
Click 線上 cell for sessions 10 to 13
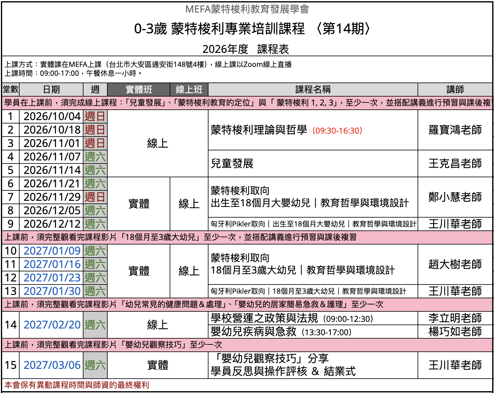pyautogui.click(x=189, y=271)
